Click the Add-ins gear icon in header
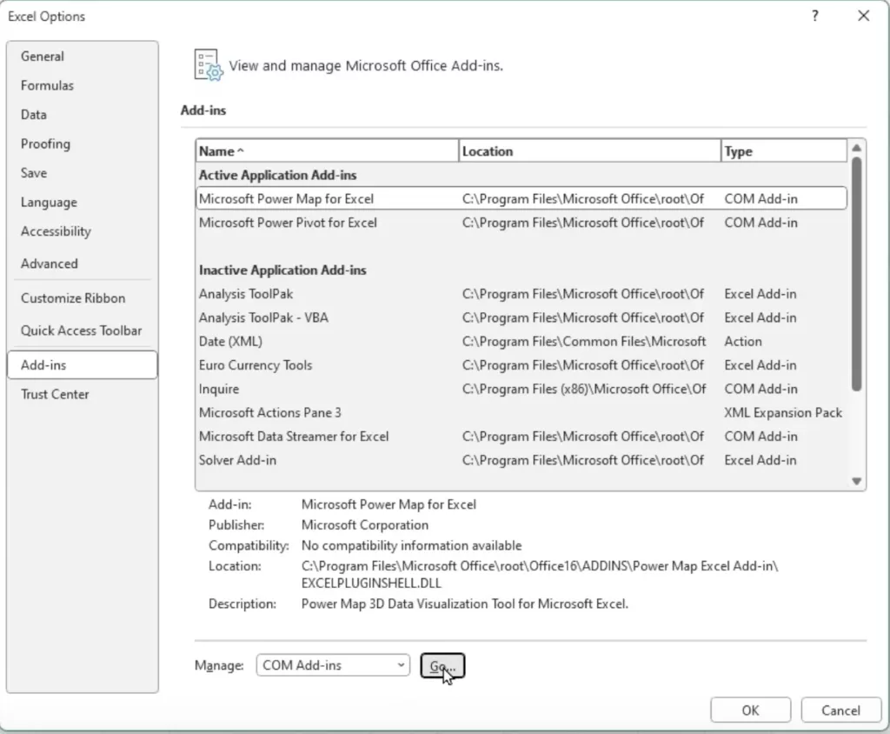Viewport: 890px width, 734px height. [x=209, y=65]
